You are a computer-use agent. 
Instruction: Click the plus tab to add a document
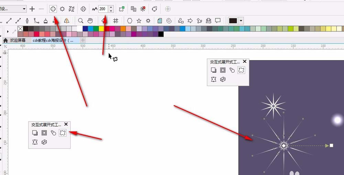pyautogui.click(x=83, y=40)
